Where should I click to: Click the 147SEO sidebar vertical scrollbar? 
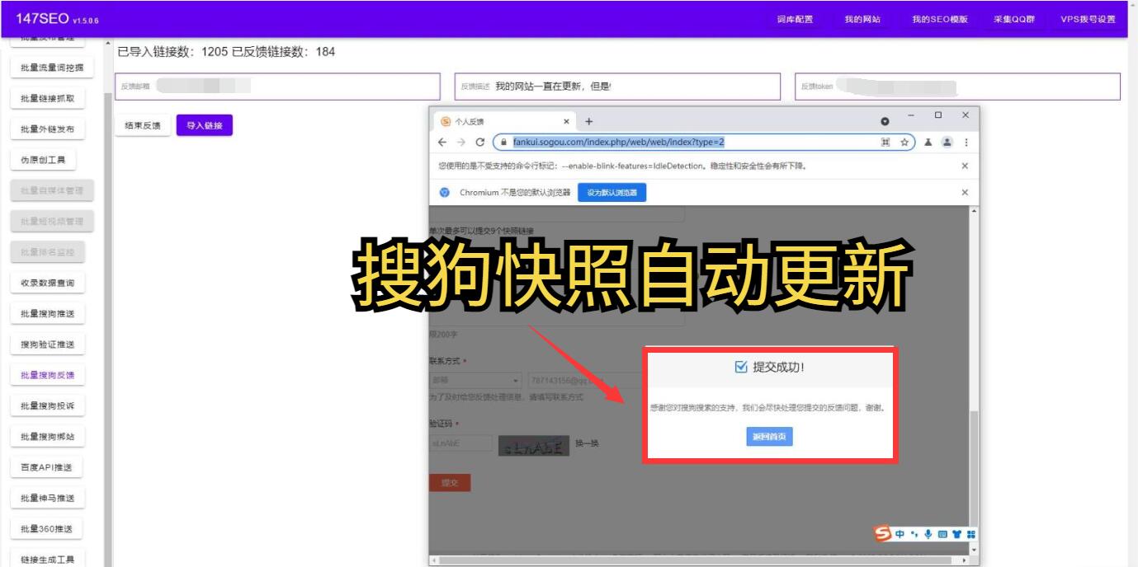[107, 330]
